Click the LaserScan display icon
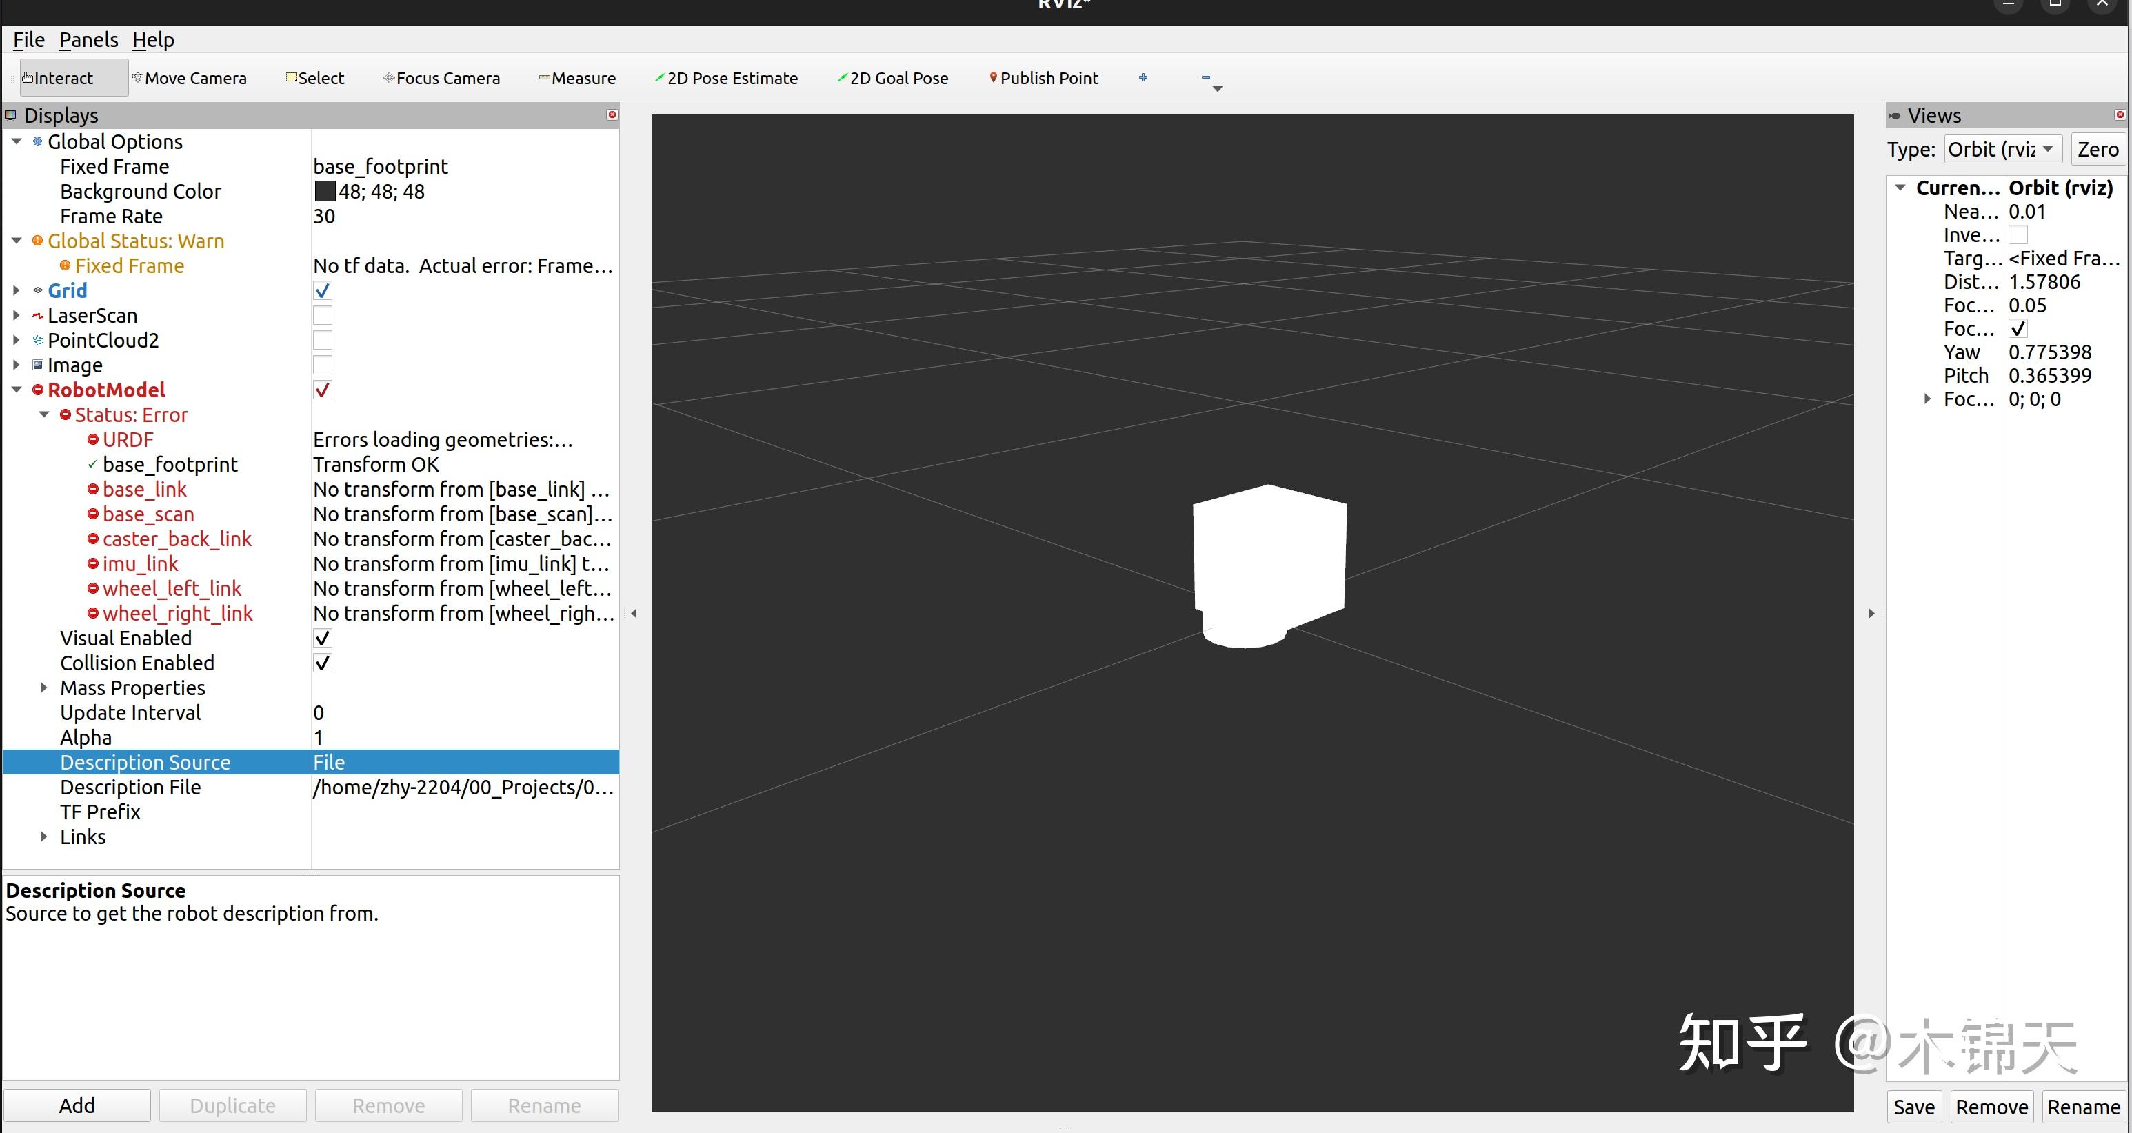This screenshot has height=1133, width=2132. tap(37, 315)
